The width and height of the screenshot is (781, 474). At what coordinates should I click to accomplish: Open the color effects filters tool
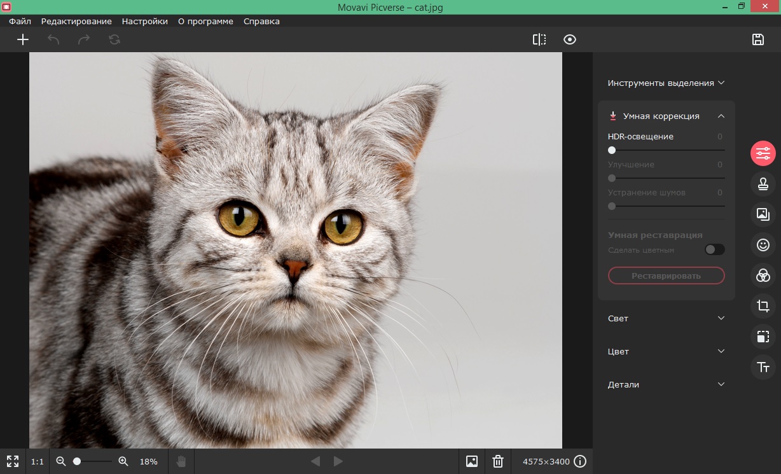click(x=763, y=275)
